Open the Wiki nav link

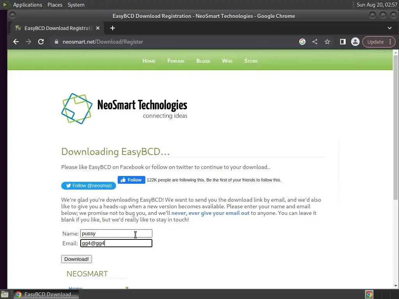click(227, 61)
